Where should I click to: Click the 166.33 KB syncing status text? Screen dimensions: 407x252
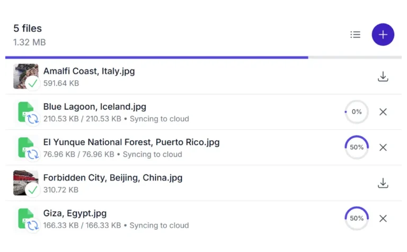click(x=116, y=226)
